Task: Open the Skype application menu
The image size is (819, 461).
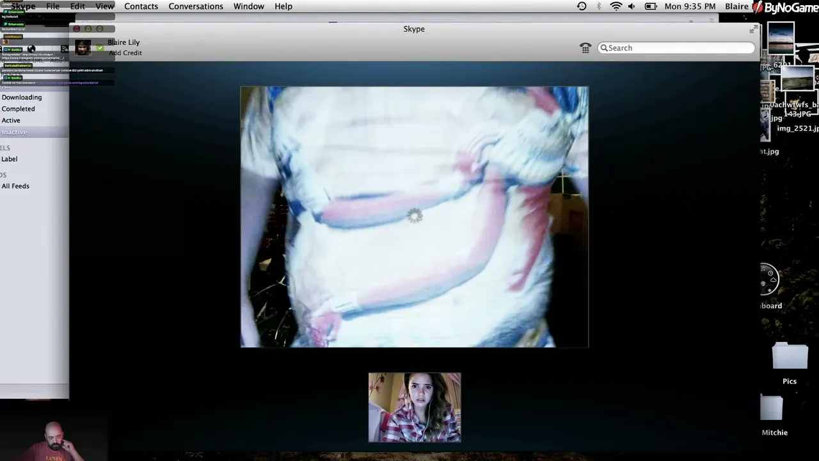Action: click(23, 6)
